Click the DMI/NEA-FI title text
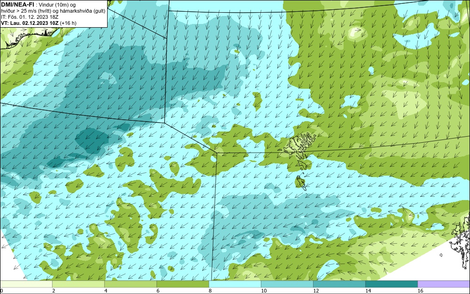 [18, 4]
